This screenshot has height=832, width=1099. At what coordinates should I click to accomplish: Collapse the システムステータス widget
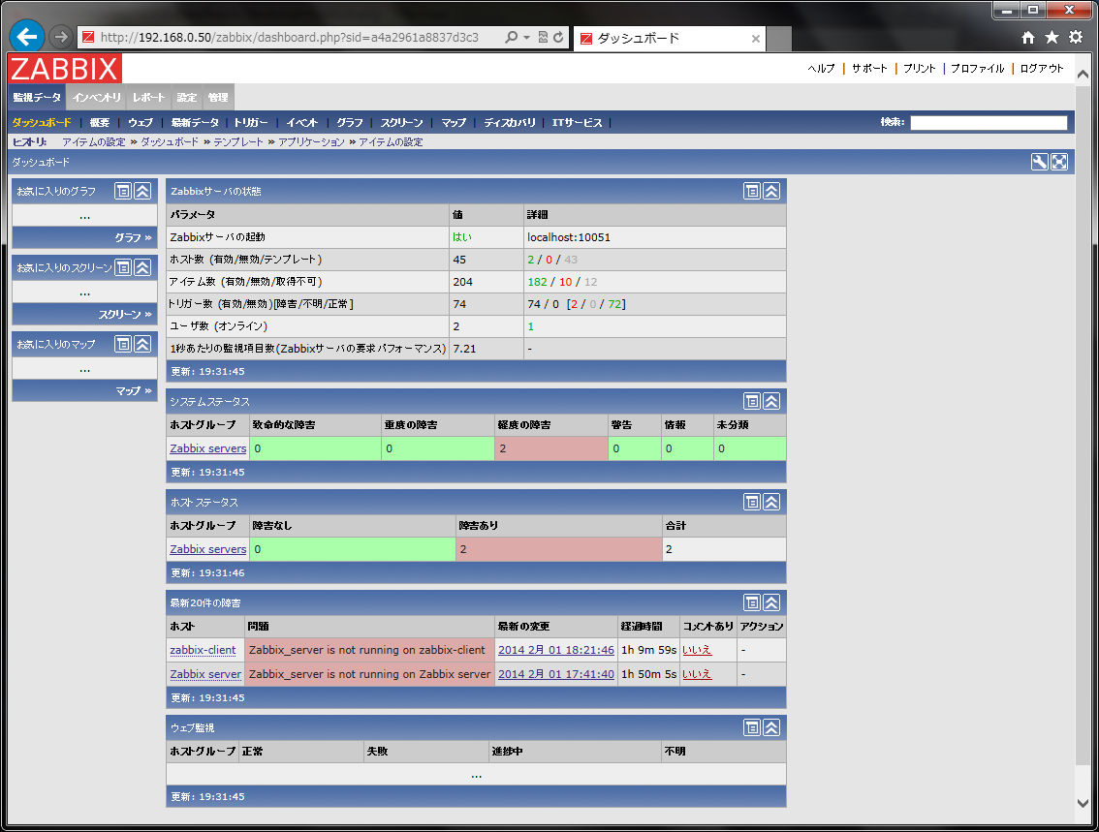click(x=771, y=401)
